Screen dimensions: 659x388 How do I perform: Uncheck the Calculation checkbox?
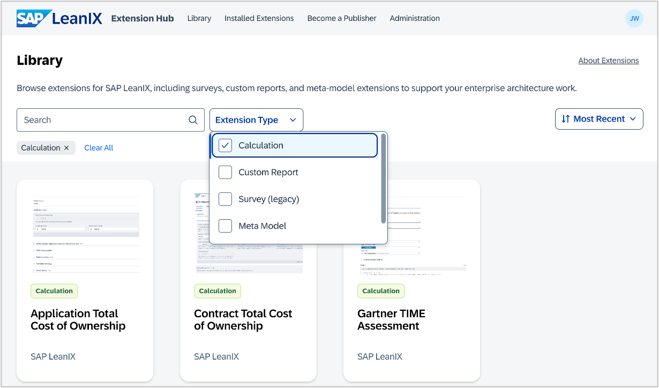(226, 145)
